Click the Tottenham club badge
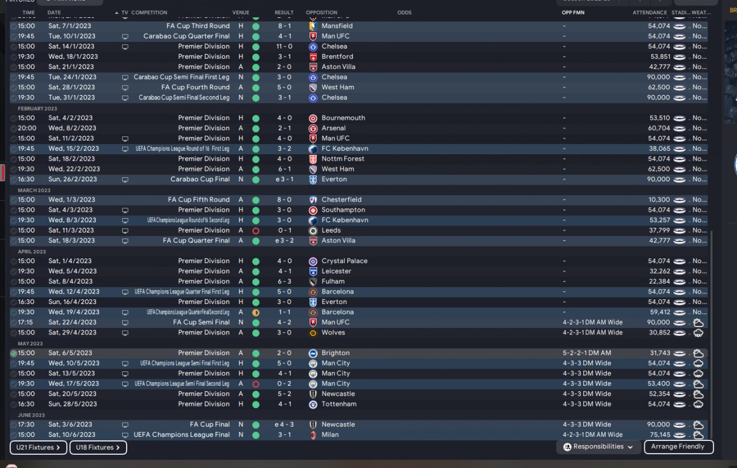The image size is (737, 468). (x=313, y=404)
